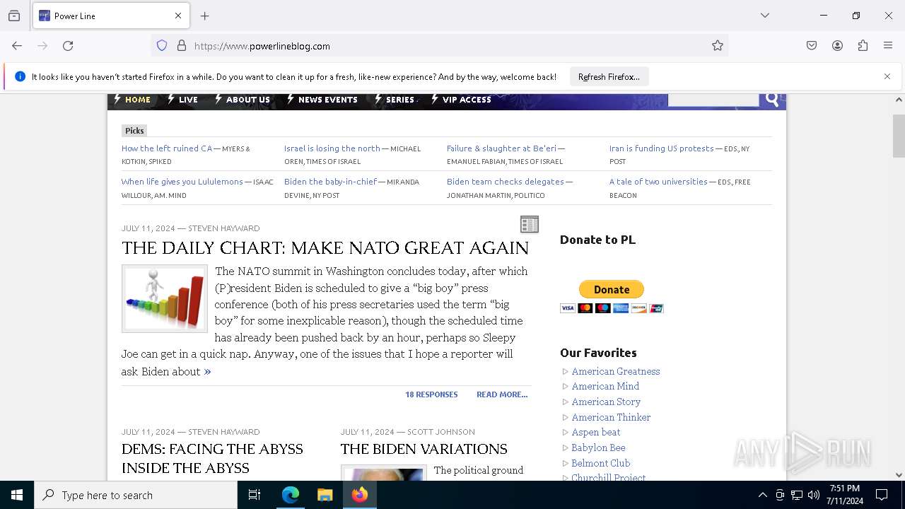This screenshot has height=509, width=905.
Task: Click the bar chart article thumbnail
Action: click(x=165, y=299)
